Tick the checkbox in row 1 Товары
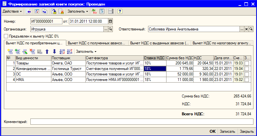The image size is (257, 136). (x=247, y=63)
